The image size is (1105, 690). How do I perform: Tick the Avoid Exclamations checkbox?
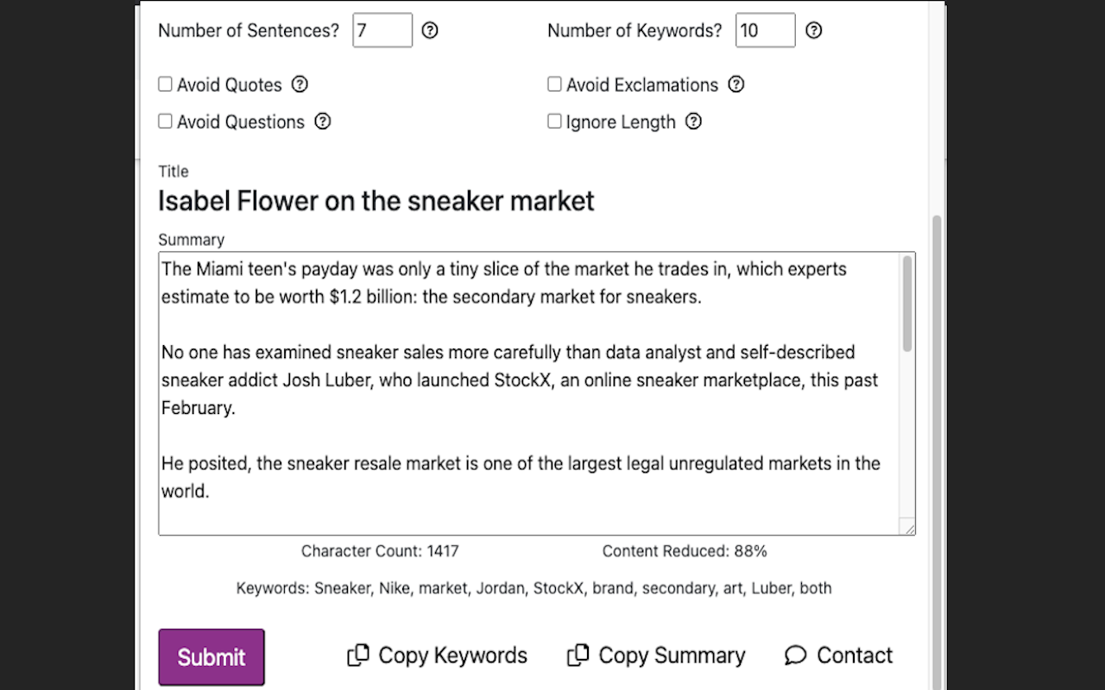(554, 85)
